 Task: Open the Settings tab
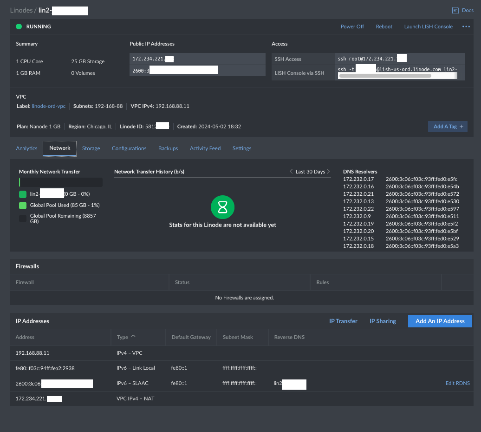point(242,148)
